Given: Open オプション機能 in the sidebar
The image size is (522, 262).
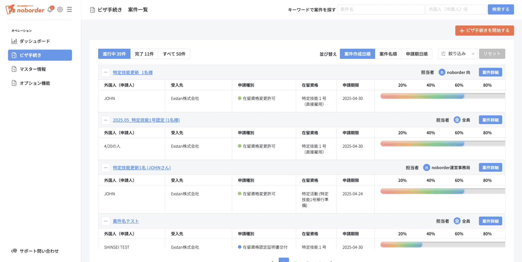Looking at the screenshot, I should (35, 83).
